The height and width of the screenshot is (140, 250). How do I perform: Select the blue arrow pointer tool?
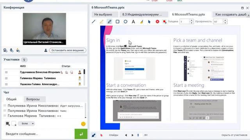149,22
